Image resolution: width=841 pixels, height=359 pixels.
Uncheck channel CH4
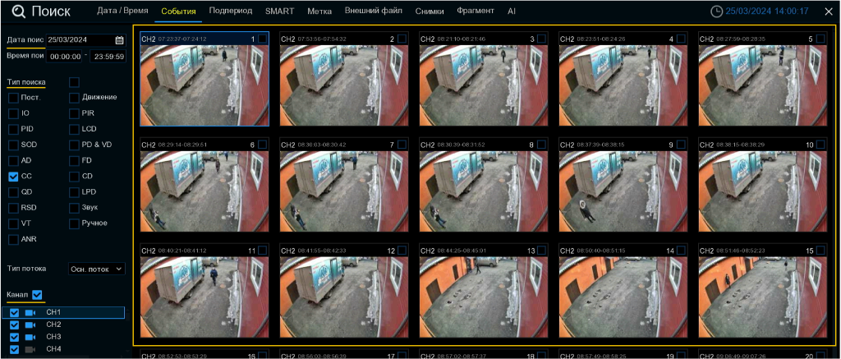pyautogui.click(x=14, y=349)
